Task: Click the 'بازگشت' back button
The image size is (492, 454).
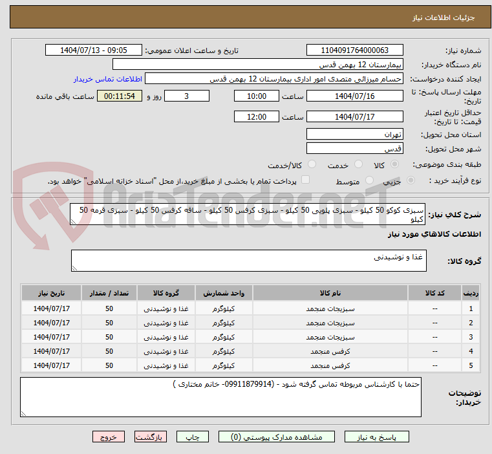Action: (151, 437)
